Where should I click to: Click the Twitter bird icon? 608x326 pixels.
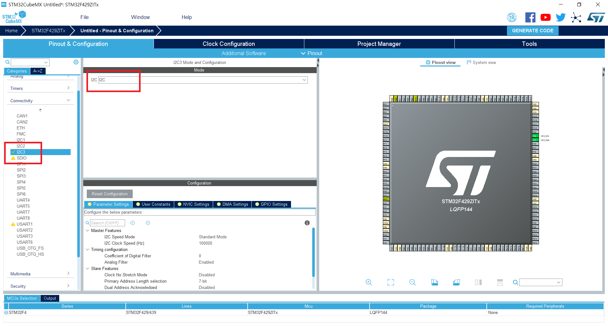[x=560, y=17]
